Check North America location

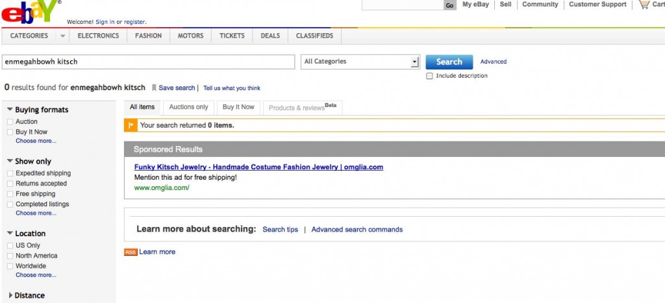tap(10, 256)
